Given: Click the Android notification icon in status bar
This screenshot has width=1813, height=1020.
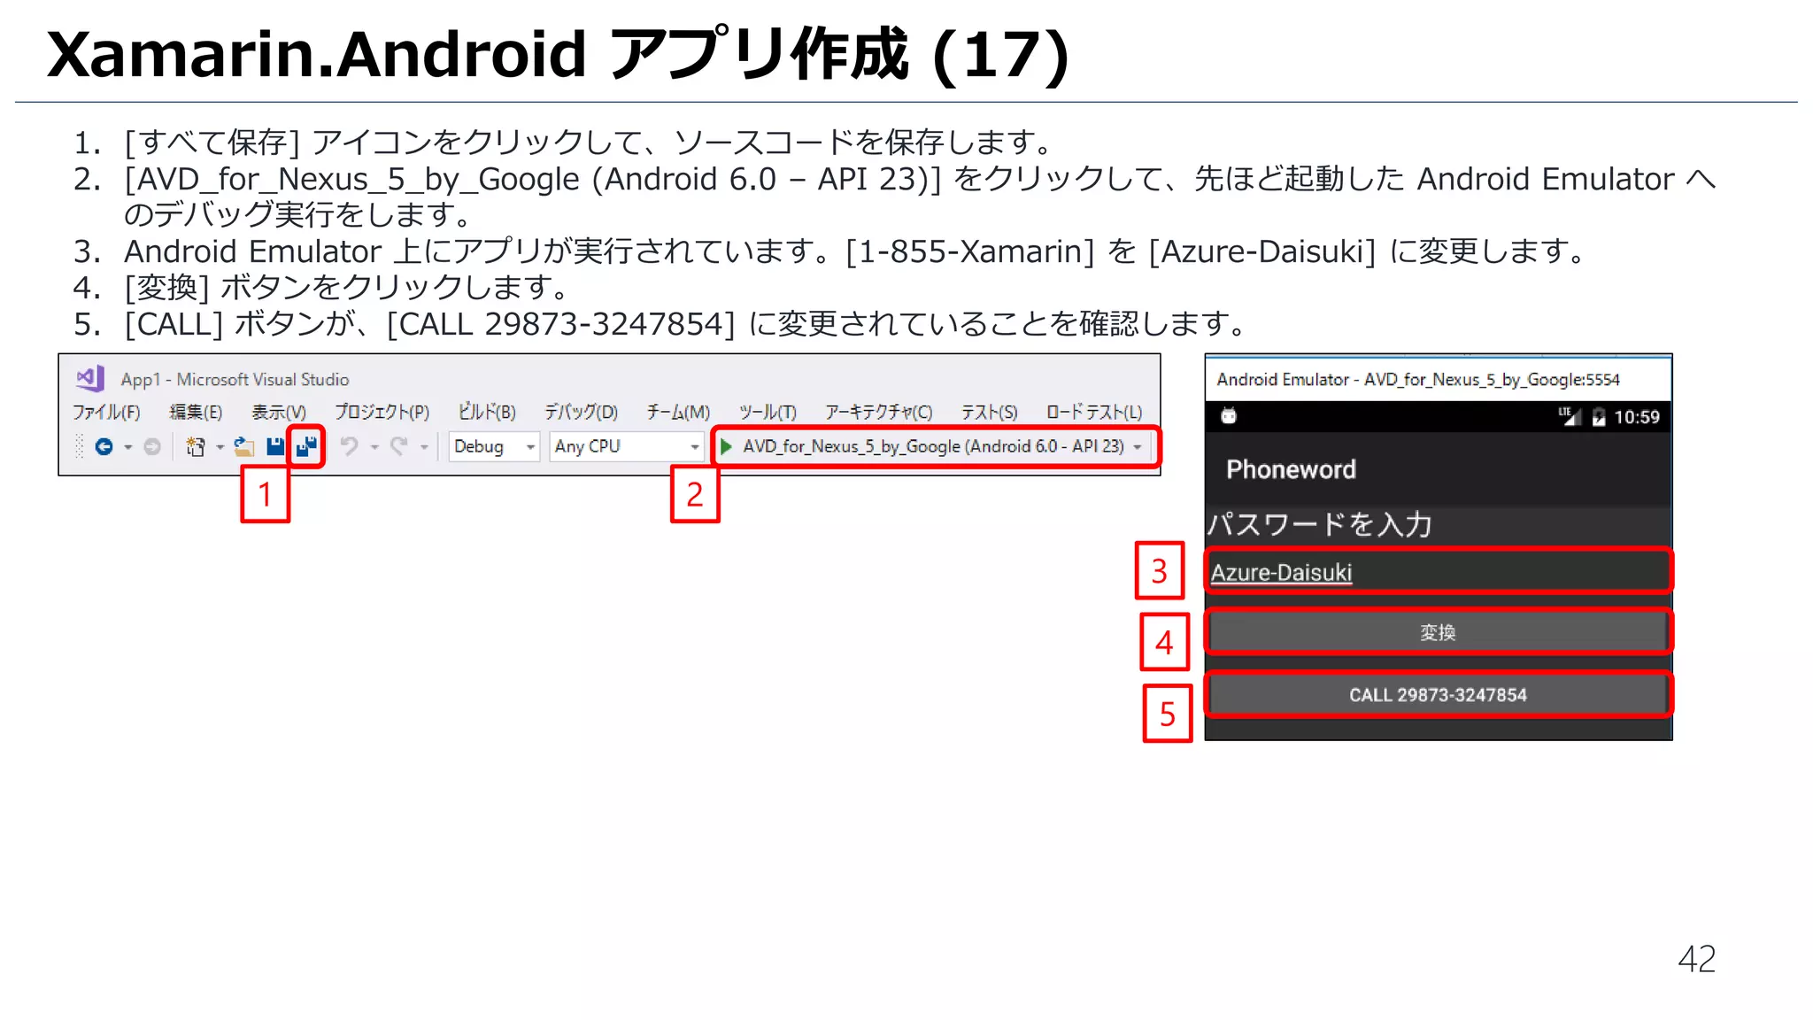Looking at the screenshot, I should (x=1229, y=416).
